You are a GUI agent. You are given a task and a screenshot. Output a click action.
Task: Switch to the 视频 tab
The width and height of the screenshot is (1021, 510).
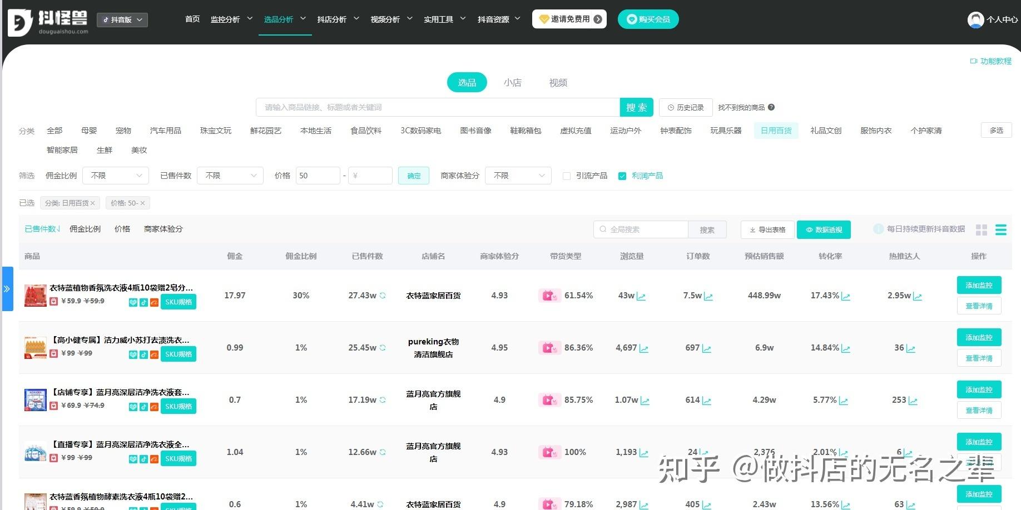(x=558, y=83)
